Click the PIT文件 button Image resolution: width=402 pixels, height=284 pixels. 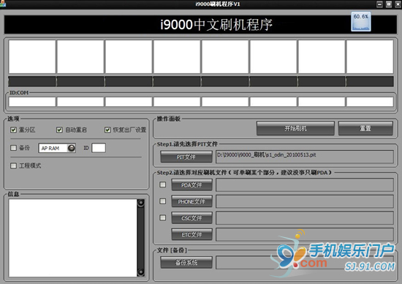(186, 157)
